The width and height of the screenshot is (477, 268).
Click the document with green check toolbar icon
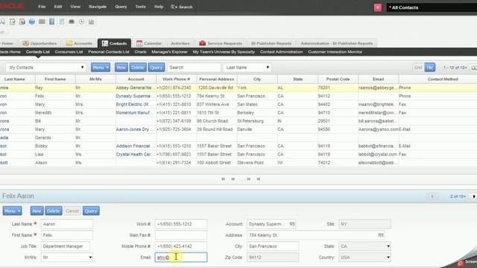[x=12, y=22]
